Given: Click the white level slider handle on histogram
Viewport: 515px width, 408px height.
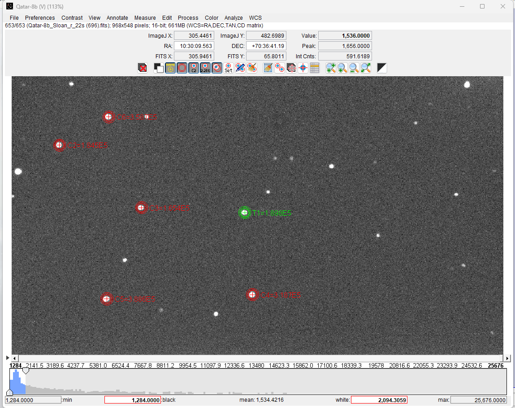Looking at the screenshot, I should click(x=26, y=371).
